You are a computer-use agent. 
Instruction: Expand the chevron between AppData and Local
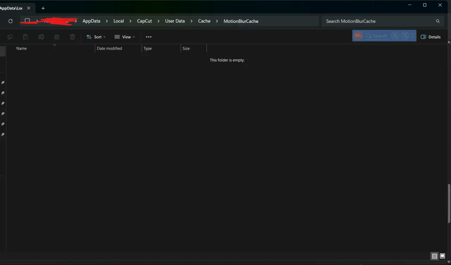[x=107, y=21]
